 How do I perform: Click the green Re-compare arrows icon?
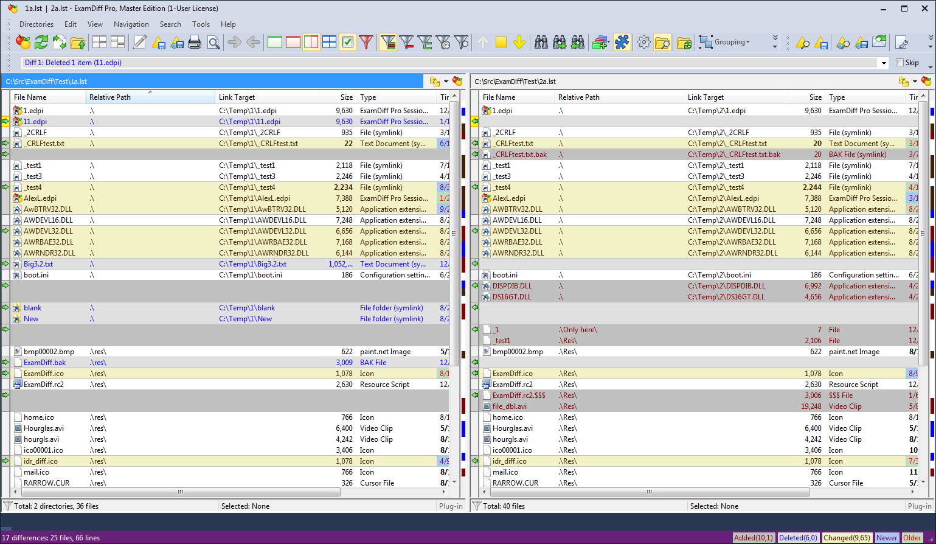41,42
